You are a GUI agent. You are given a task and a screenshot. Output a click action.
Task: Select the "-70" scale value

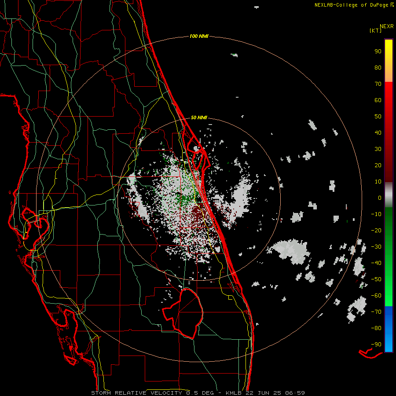[376, 312]
